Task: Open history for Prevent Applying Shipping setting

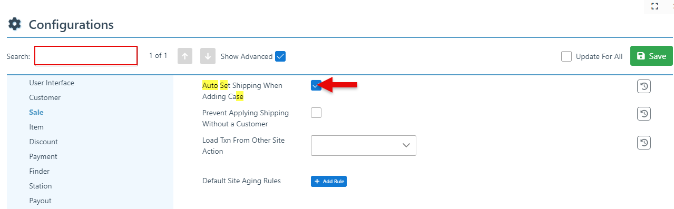Action: (x=644, y=114)
